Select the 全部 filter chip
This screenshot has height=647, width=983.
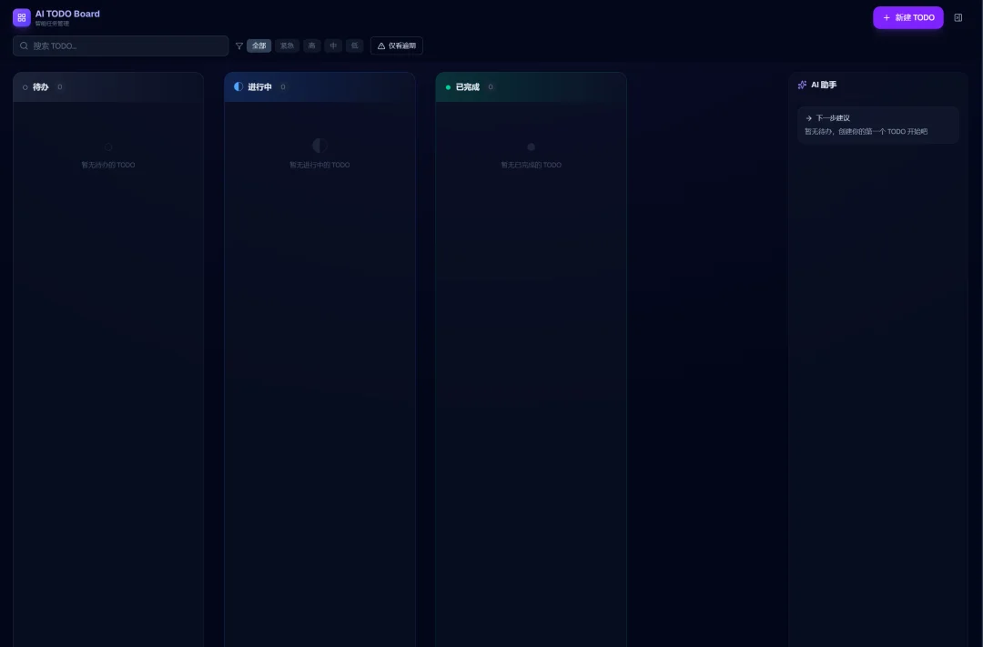click(258, 45)
